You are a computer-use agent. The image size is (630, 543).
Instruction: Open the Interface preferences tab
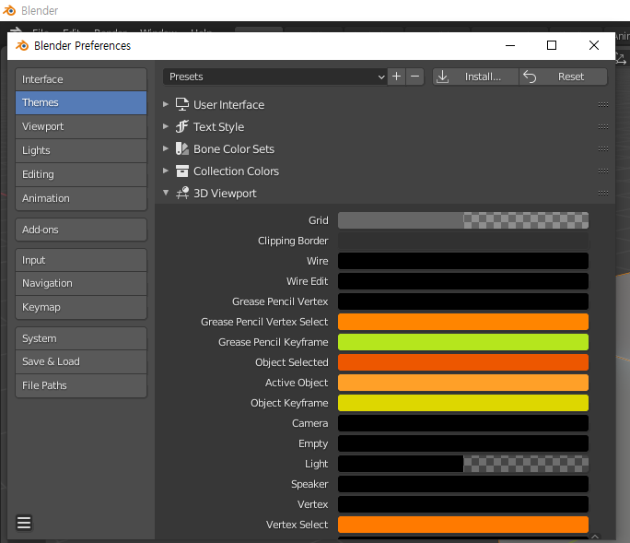tap(81, 79)
